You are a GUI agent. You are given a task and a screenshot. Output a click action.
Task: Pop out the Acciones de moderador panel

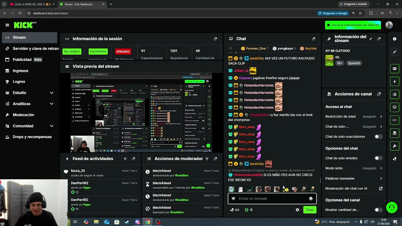coord(215,159)
